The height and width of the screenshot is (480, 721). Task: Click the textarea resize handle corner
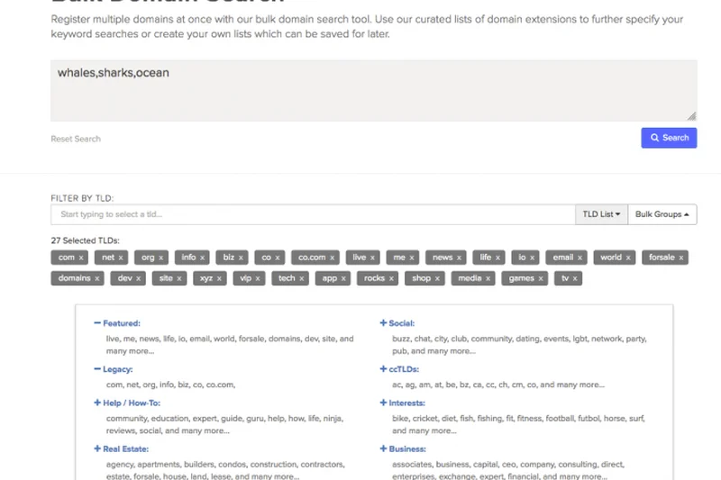692,116
